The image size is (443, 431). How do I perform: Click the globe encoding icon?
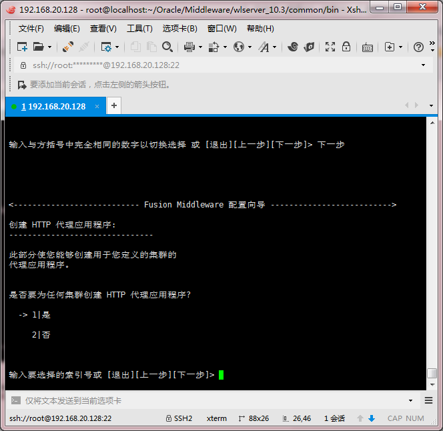(x=239, y=47)
